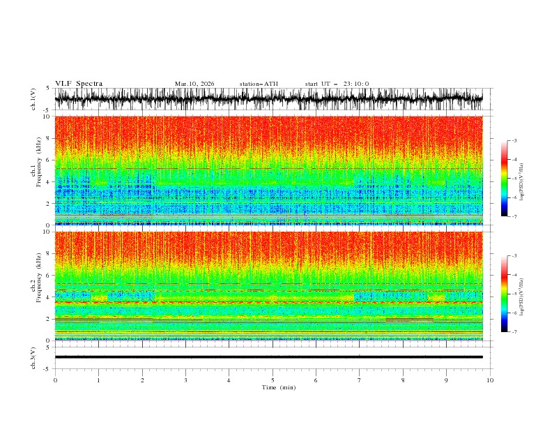
Task: Click the ch.2 color scale bar
Action: (504, 294)
